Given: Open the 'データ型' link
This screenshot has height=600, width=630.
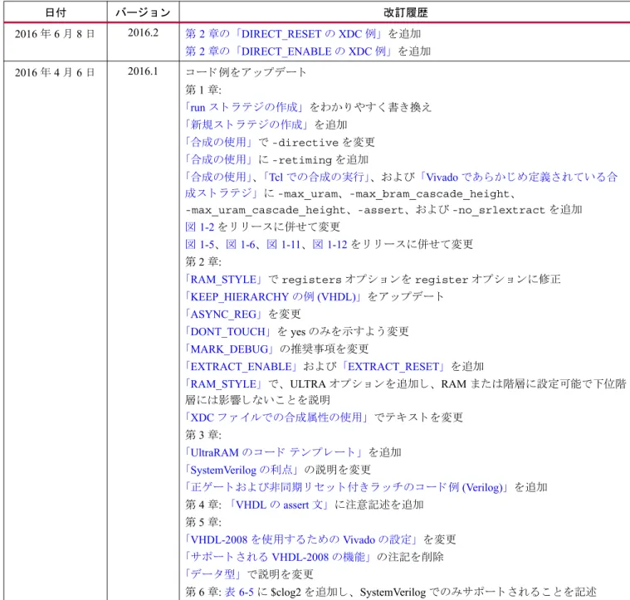Looking at the screenshot, I should tap(212, 575).
